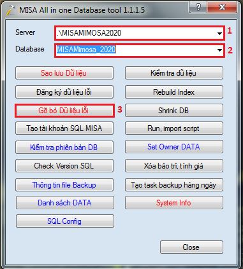Open Thông tin file Backup
Viewport: 243px width, 269px height.
pos(64,185)
